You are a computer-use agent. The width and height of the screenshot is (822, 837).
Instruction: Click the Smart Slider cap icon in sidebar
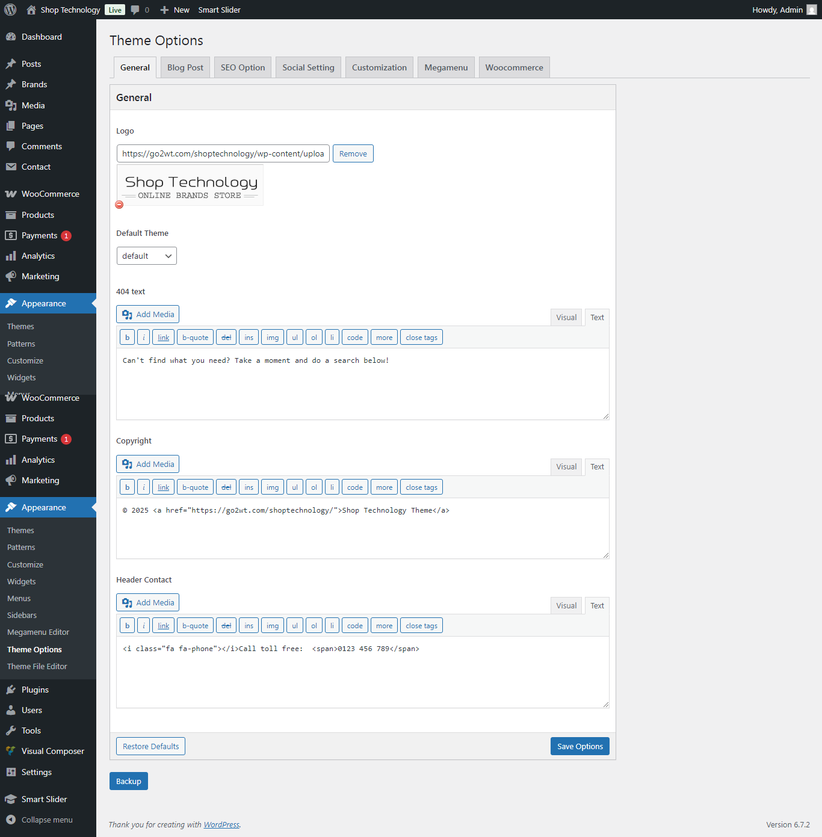point(11,799)
